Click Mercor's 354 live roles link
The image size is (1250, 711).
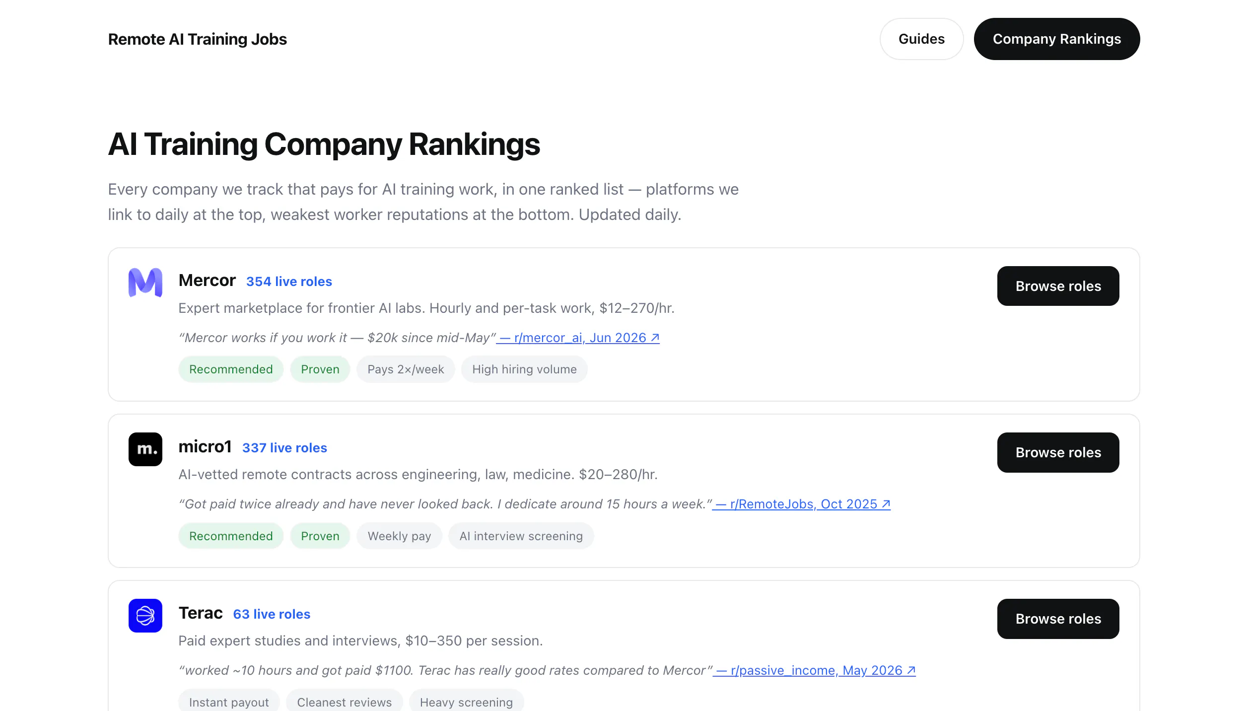click(289, 282)
